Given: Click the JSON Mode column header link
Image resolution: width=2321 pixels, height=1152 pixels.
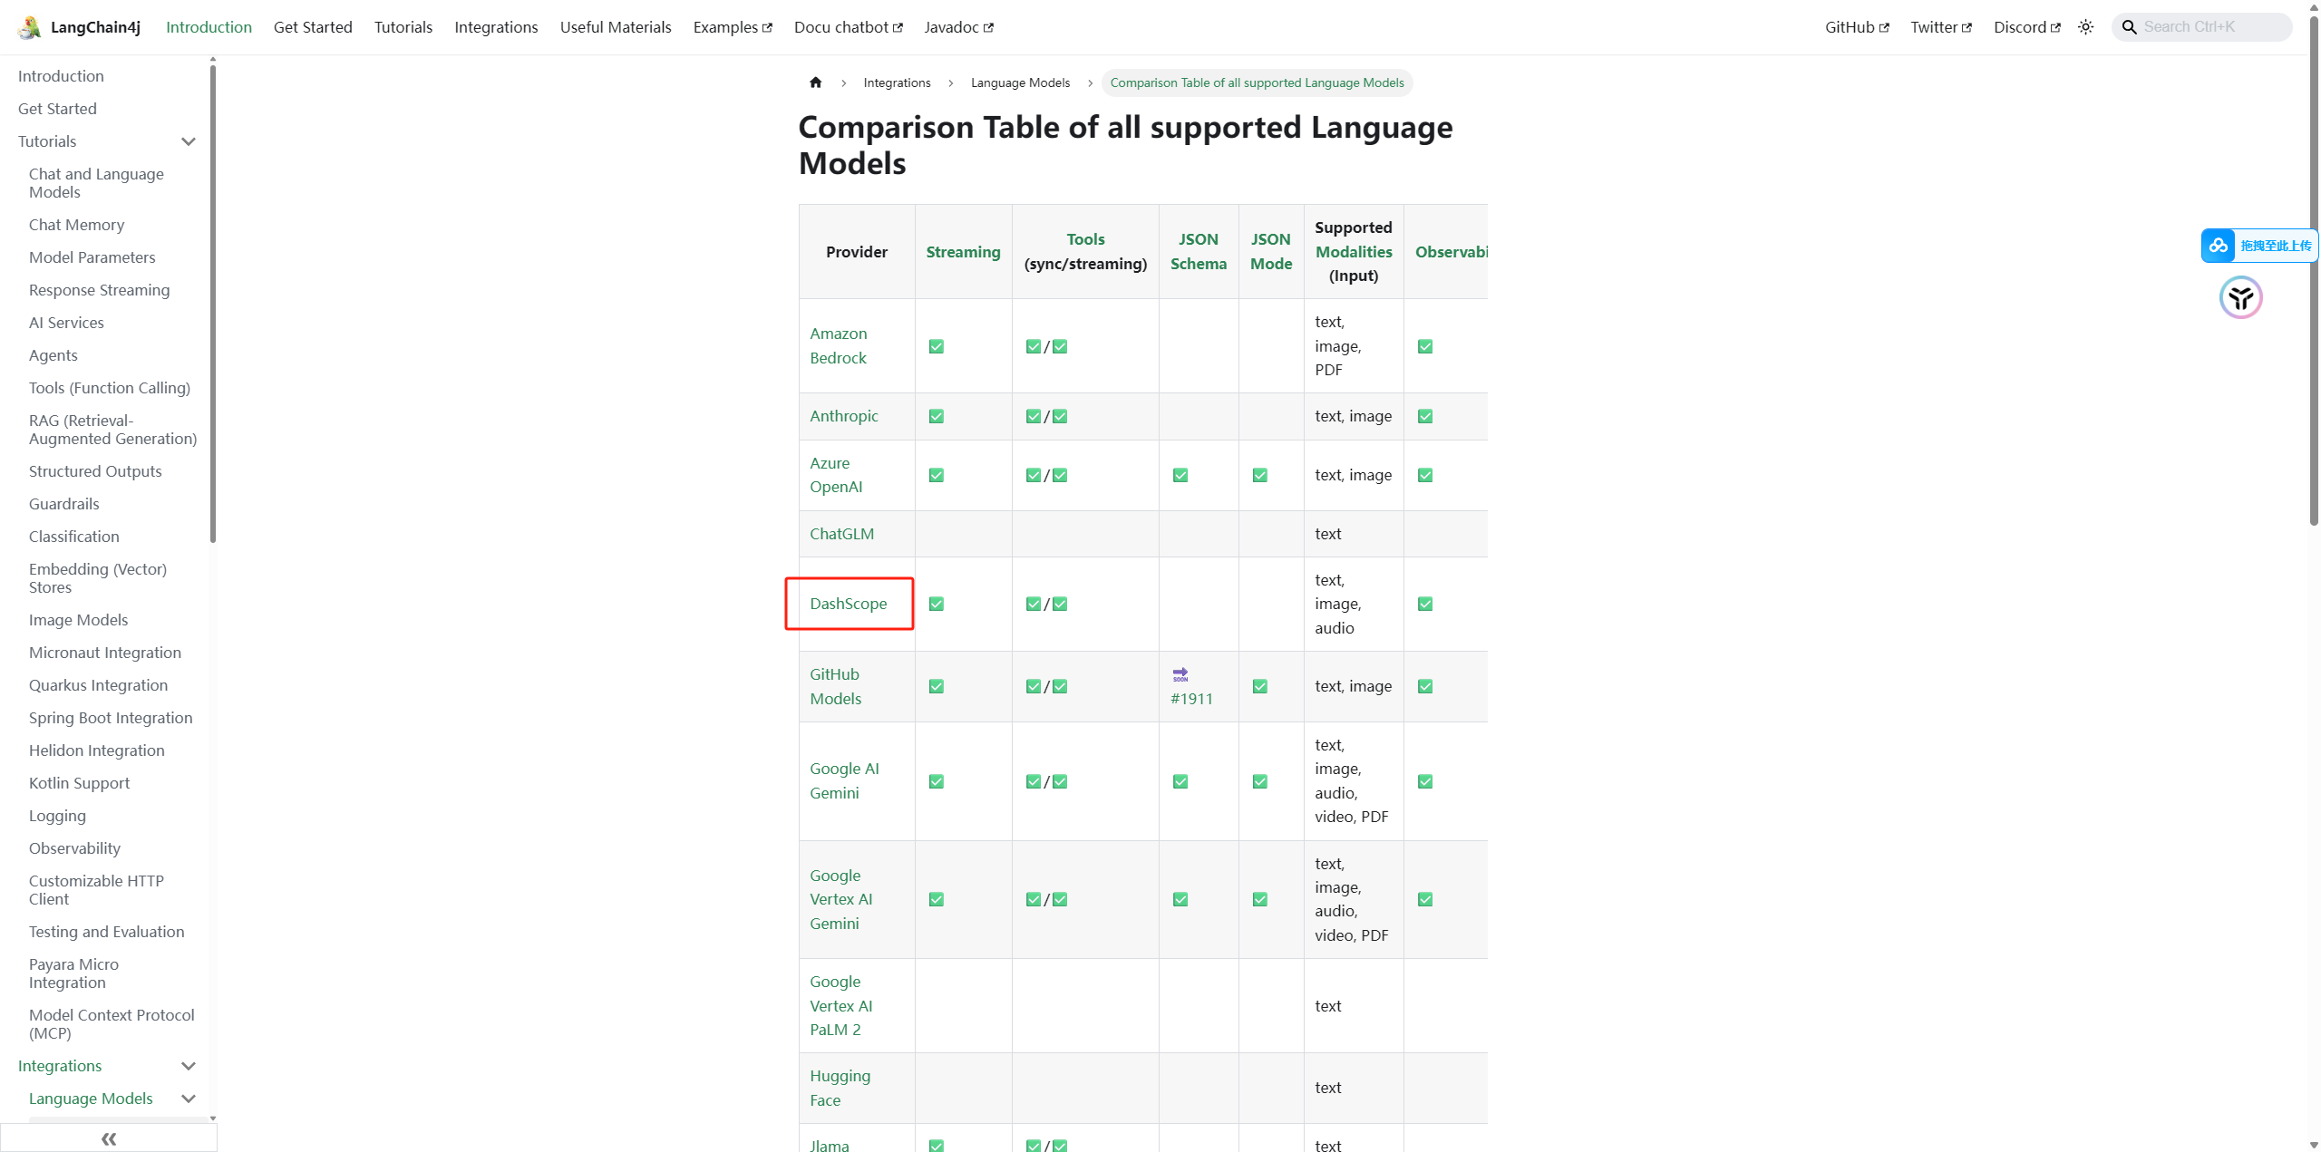Looking at the screenshot, I should coord(1271,251).
